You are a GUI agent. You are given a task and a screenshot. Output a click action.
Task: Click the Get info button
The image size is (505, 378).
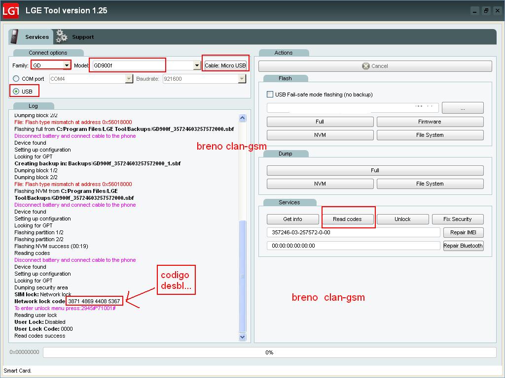coord(292,219)
